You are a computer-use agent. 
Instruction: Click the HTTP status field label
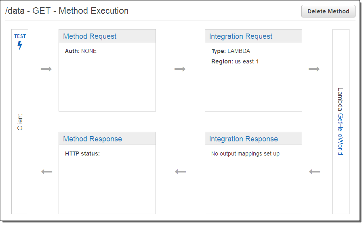(x=82, y=154)
